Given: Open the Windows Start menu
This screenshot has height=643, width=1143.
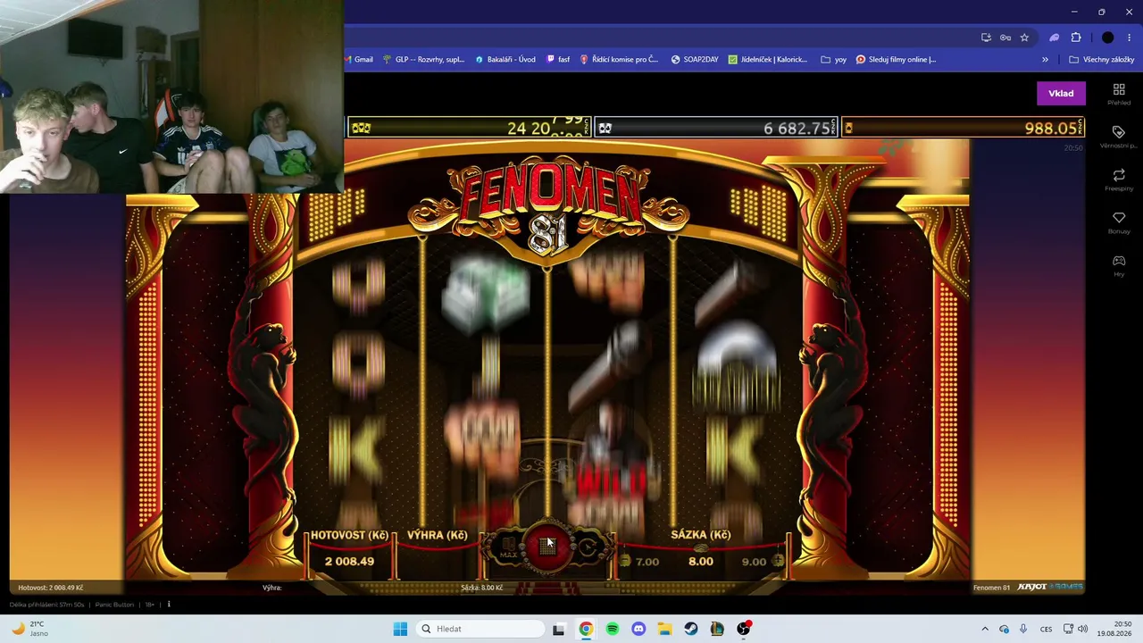Looking at the screenshot, I should 400,629.
